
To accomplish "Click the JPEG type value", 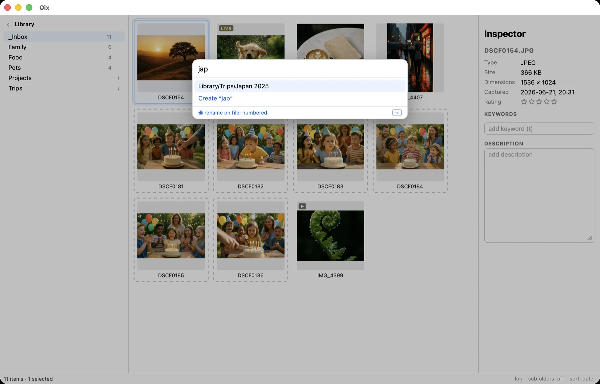I will click(x=528, y=63).
